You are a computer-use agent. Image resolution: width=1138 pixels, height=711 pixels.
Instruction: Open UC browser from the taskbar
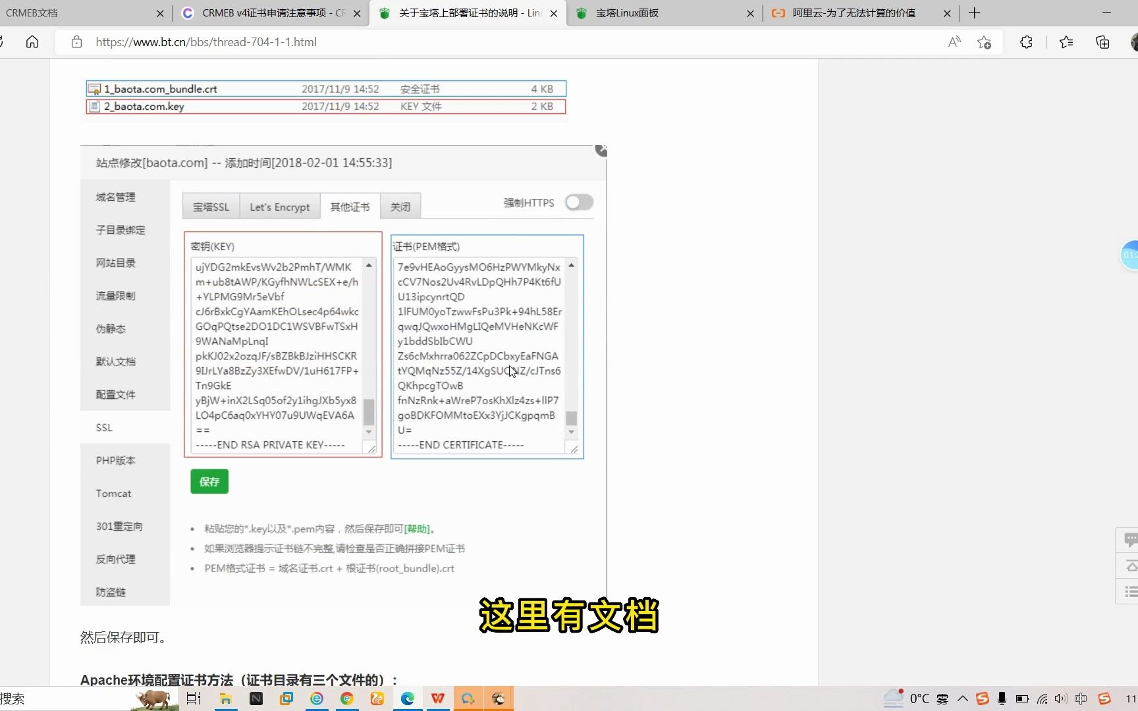click(377, 698)
